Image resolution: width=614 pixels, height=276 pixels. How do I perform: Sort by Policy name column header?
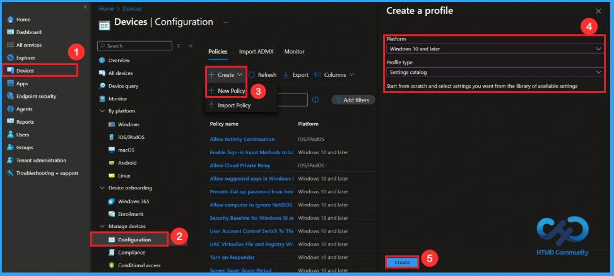[224, 124]
